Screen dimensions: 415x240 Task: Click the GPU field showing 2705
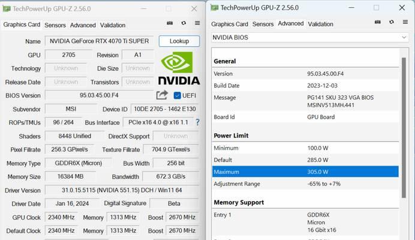(x=68, y=55)
